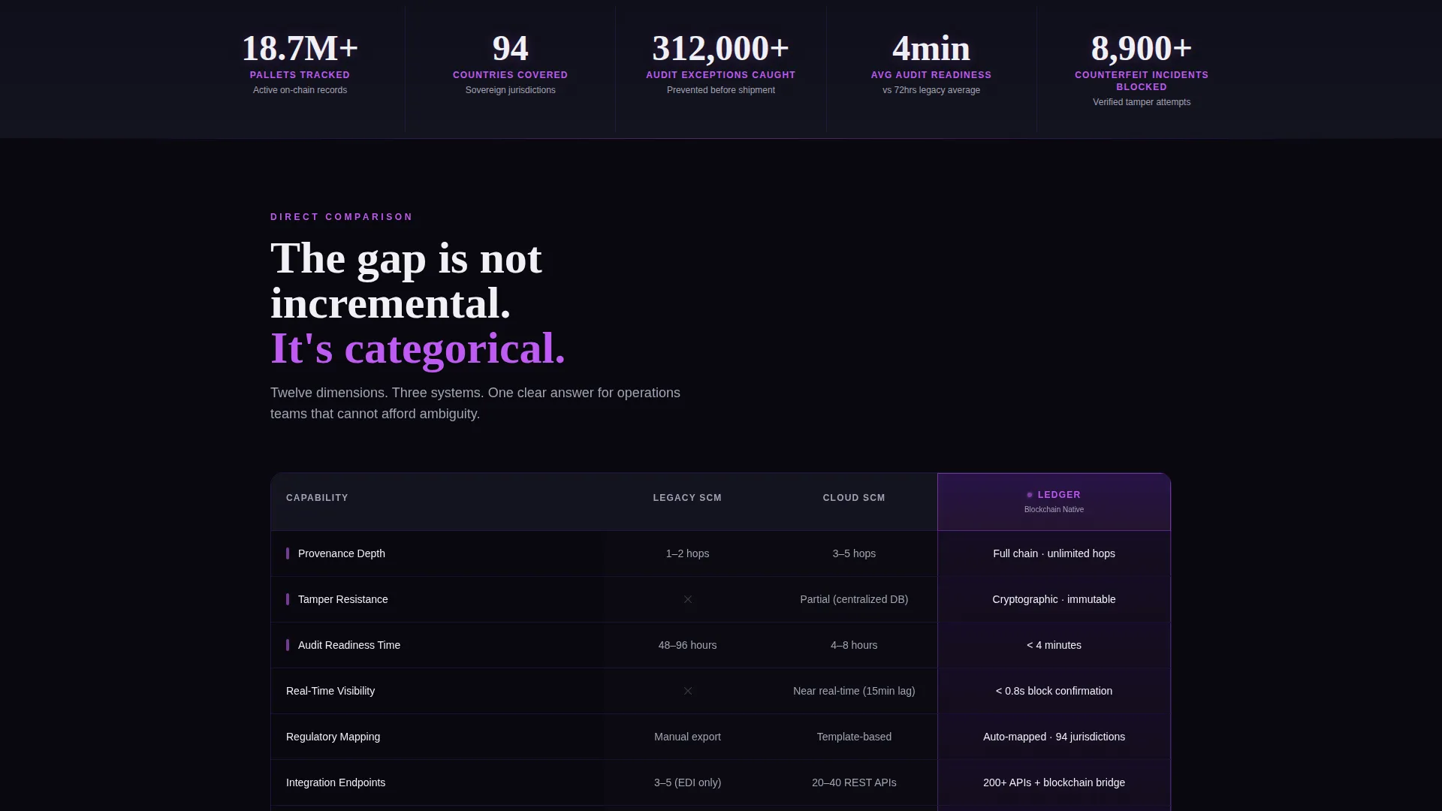The height and width of the screenshot is (811, 1442).
Task: Click the DIRECT COMPARISON section label
Action: click(341, 217)
